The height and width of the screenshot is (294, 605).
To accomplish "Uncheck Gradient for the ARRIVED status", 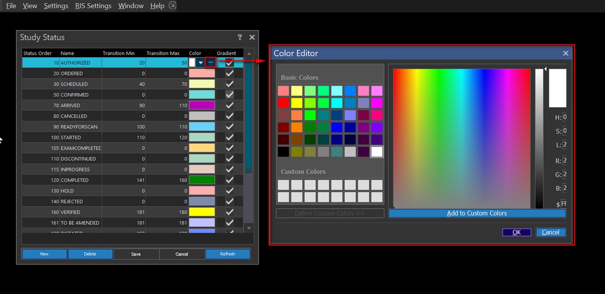I will tap(230, 105).
